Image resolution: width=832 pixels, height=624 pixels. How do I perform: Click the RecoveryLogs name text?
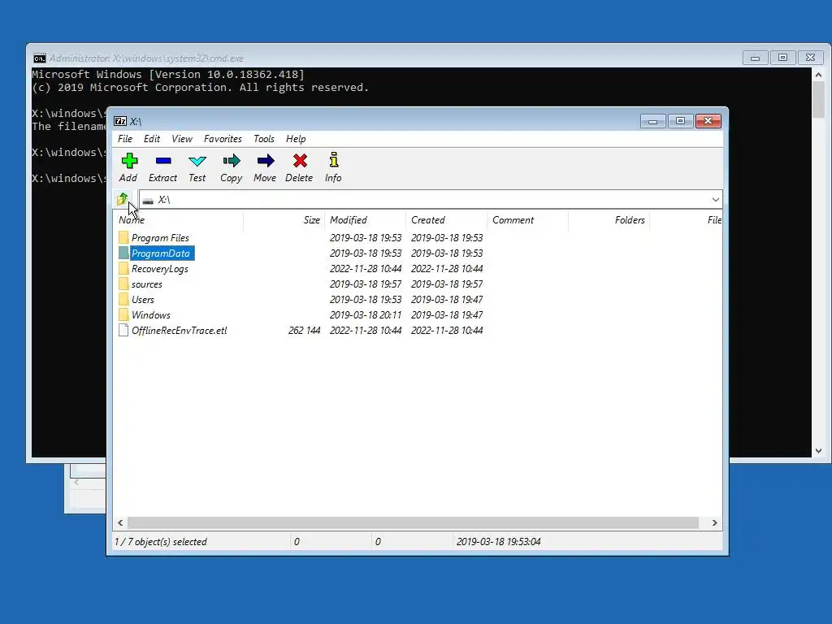[x=160, y=268]
